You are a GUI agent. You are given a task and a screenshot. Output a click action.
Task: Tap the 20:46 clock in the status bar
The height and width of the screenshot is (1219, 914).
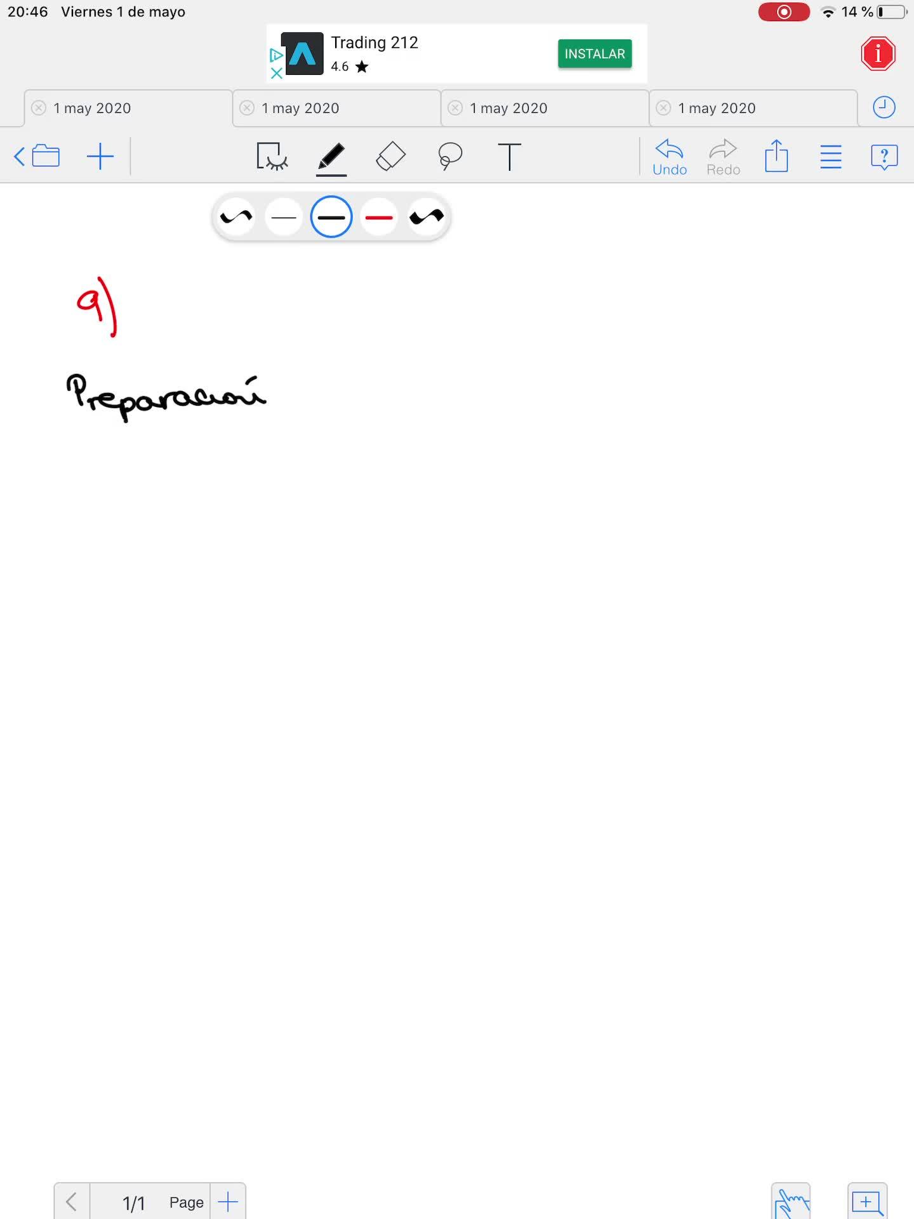[x=28, y=12]
